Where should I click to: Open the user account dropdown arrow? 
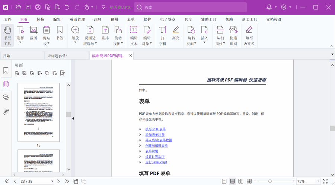pyautogui.click(x=290, y=7)
